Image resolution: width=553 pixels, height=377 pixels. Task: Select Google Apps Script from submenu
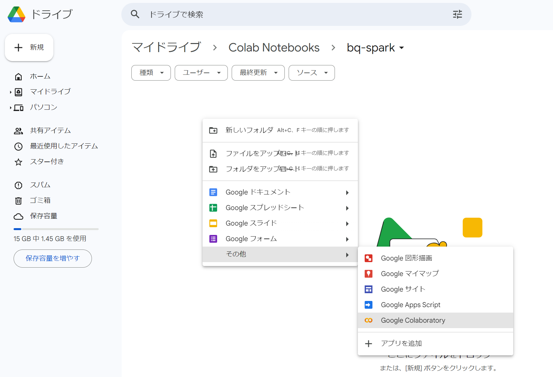point(436,305)
